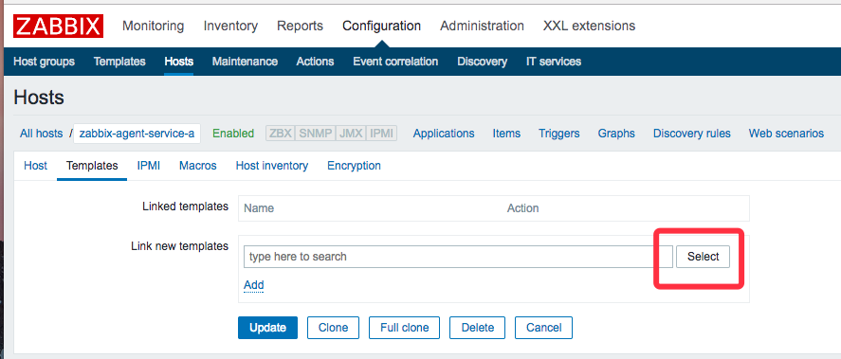Open the Administration menu
The width and height of the screenshot is (841, 359).
pos(482,26)
